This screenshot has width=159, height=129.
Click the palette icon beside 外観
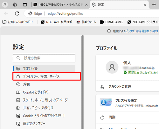[18, 84]
